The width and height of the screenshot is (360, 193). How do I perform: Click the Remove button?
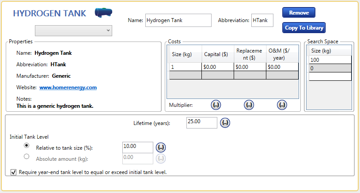(x=299, y=13)
